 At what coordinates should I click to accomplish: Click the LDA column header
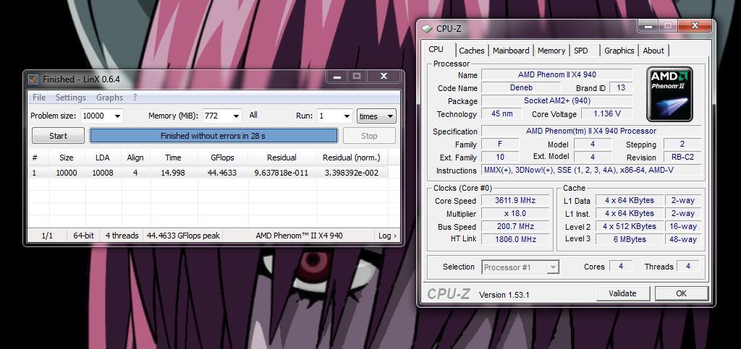pyautogui.click(x=103, y=158)
